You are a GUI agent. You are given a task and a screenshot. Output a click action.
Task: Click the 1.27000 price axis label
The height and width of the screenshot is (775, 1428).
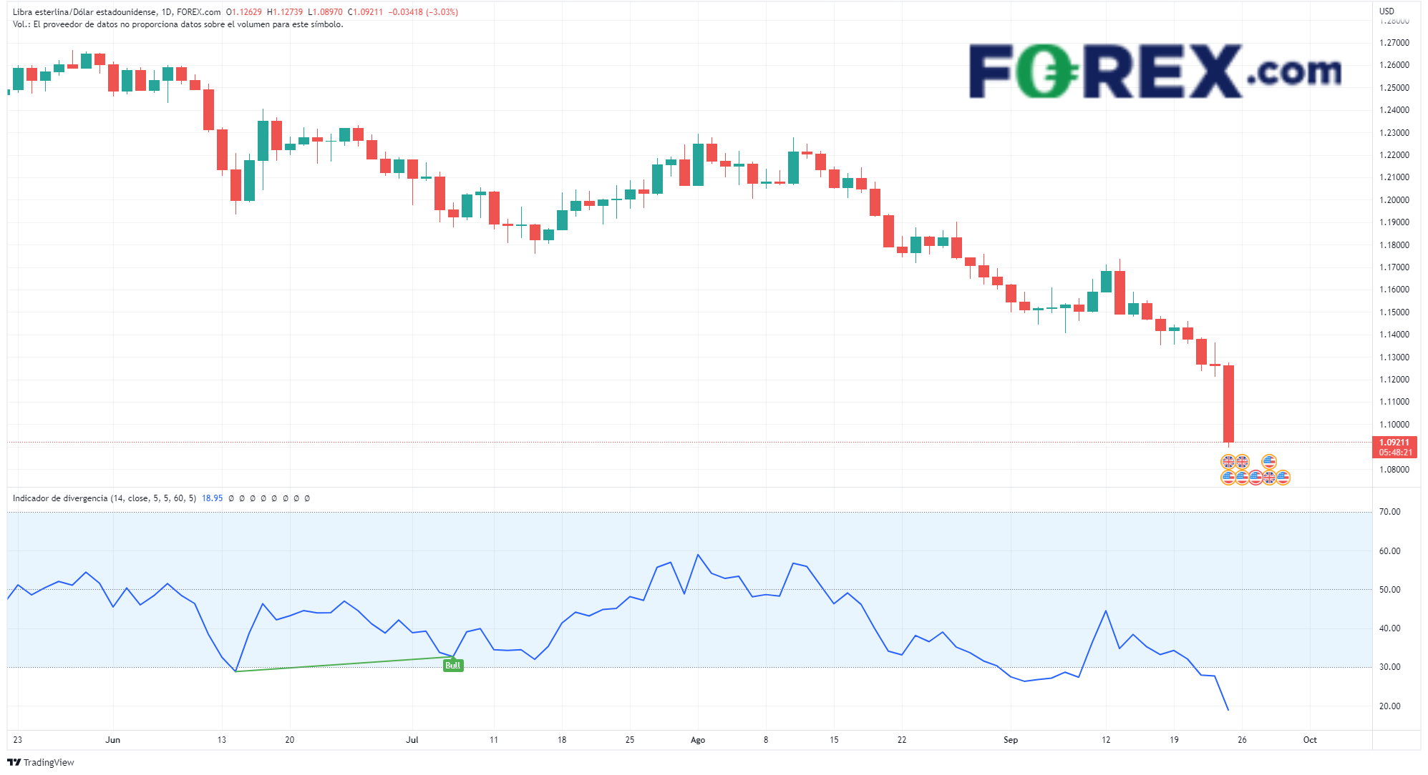1394,43
